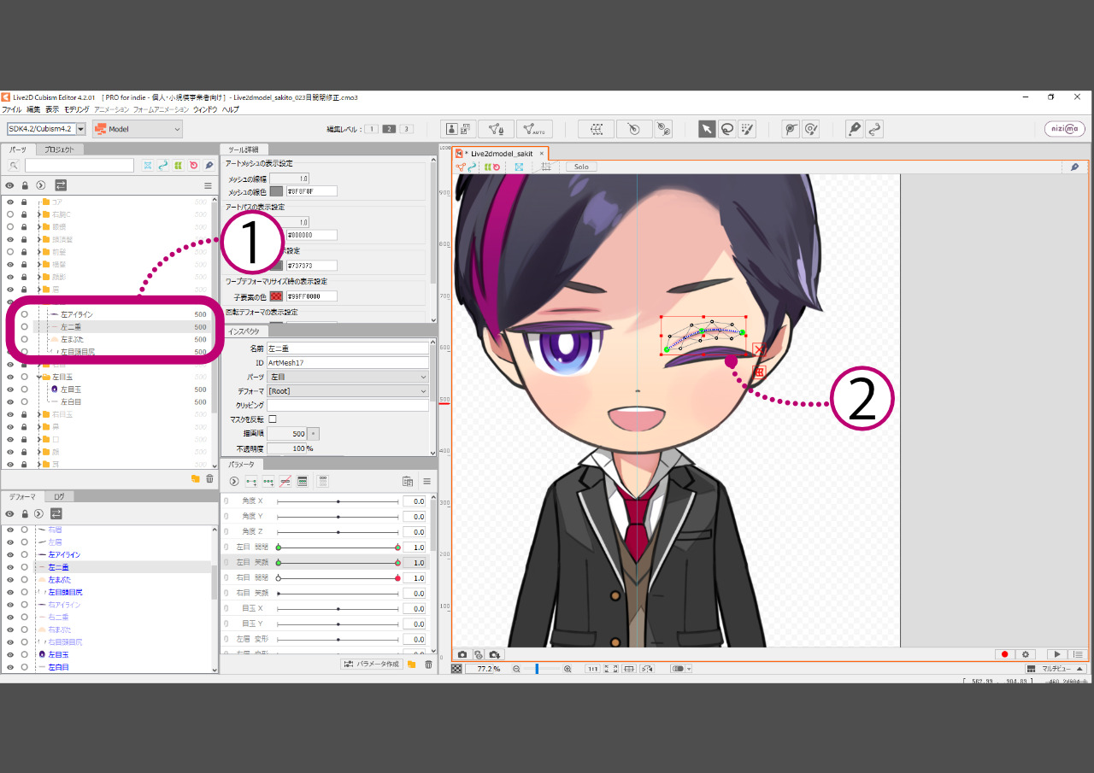Click the 子要素の色 red color swatch
1094x773 pixels.
pos(276,296)
